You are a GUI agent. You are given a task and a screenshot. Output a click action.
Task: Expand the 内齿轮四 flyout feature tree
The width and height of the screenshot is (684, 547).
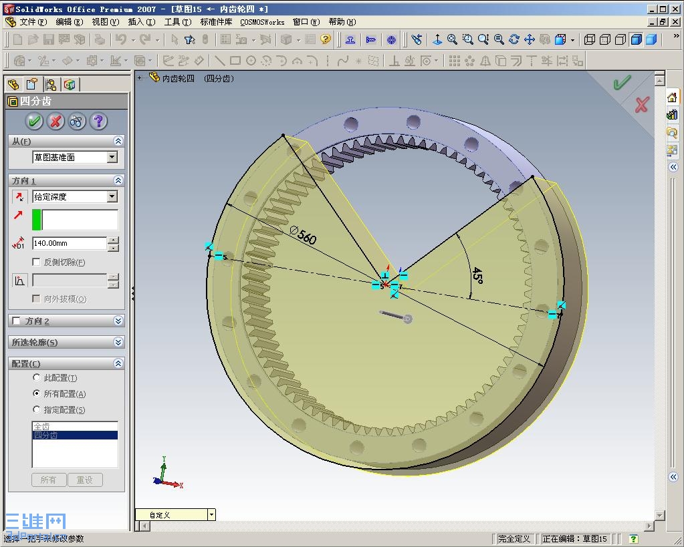[x=140, y=78]
